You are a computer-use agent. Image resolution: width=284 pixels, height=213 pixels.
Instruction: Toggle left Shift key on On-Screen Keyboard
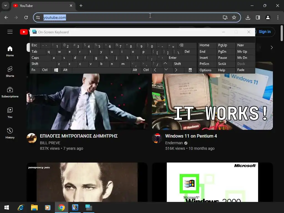[x=43, y=64]
